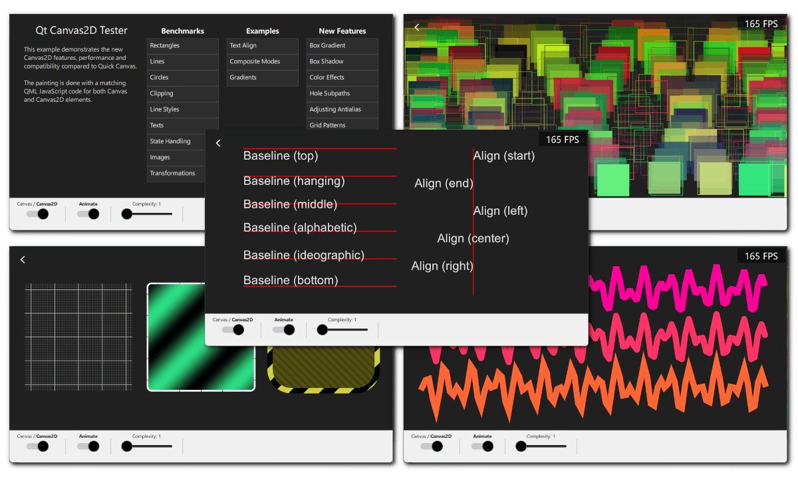Open the Composite Modes example

[x=263, y=62]
